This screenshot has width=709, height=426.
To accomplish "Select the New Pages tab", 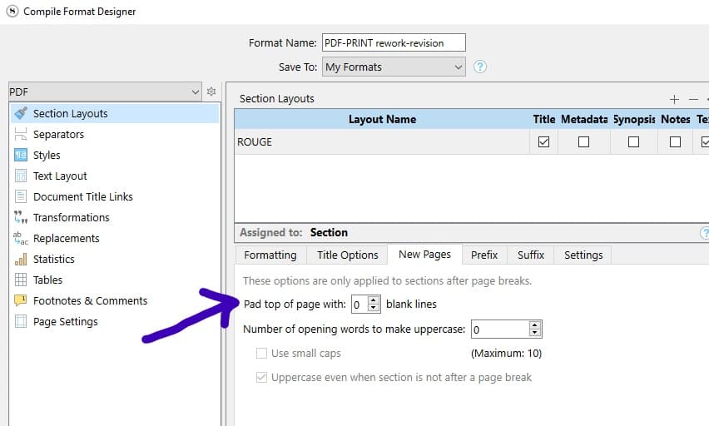I will coord(424,255).
